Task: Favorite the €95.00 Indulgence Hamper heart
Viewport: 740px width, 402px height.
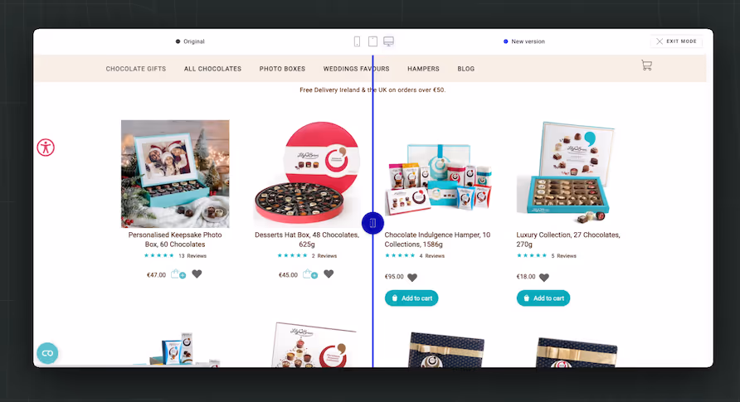Action: click(x=412, y=277)
